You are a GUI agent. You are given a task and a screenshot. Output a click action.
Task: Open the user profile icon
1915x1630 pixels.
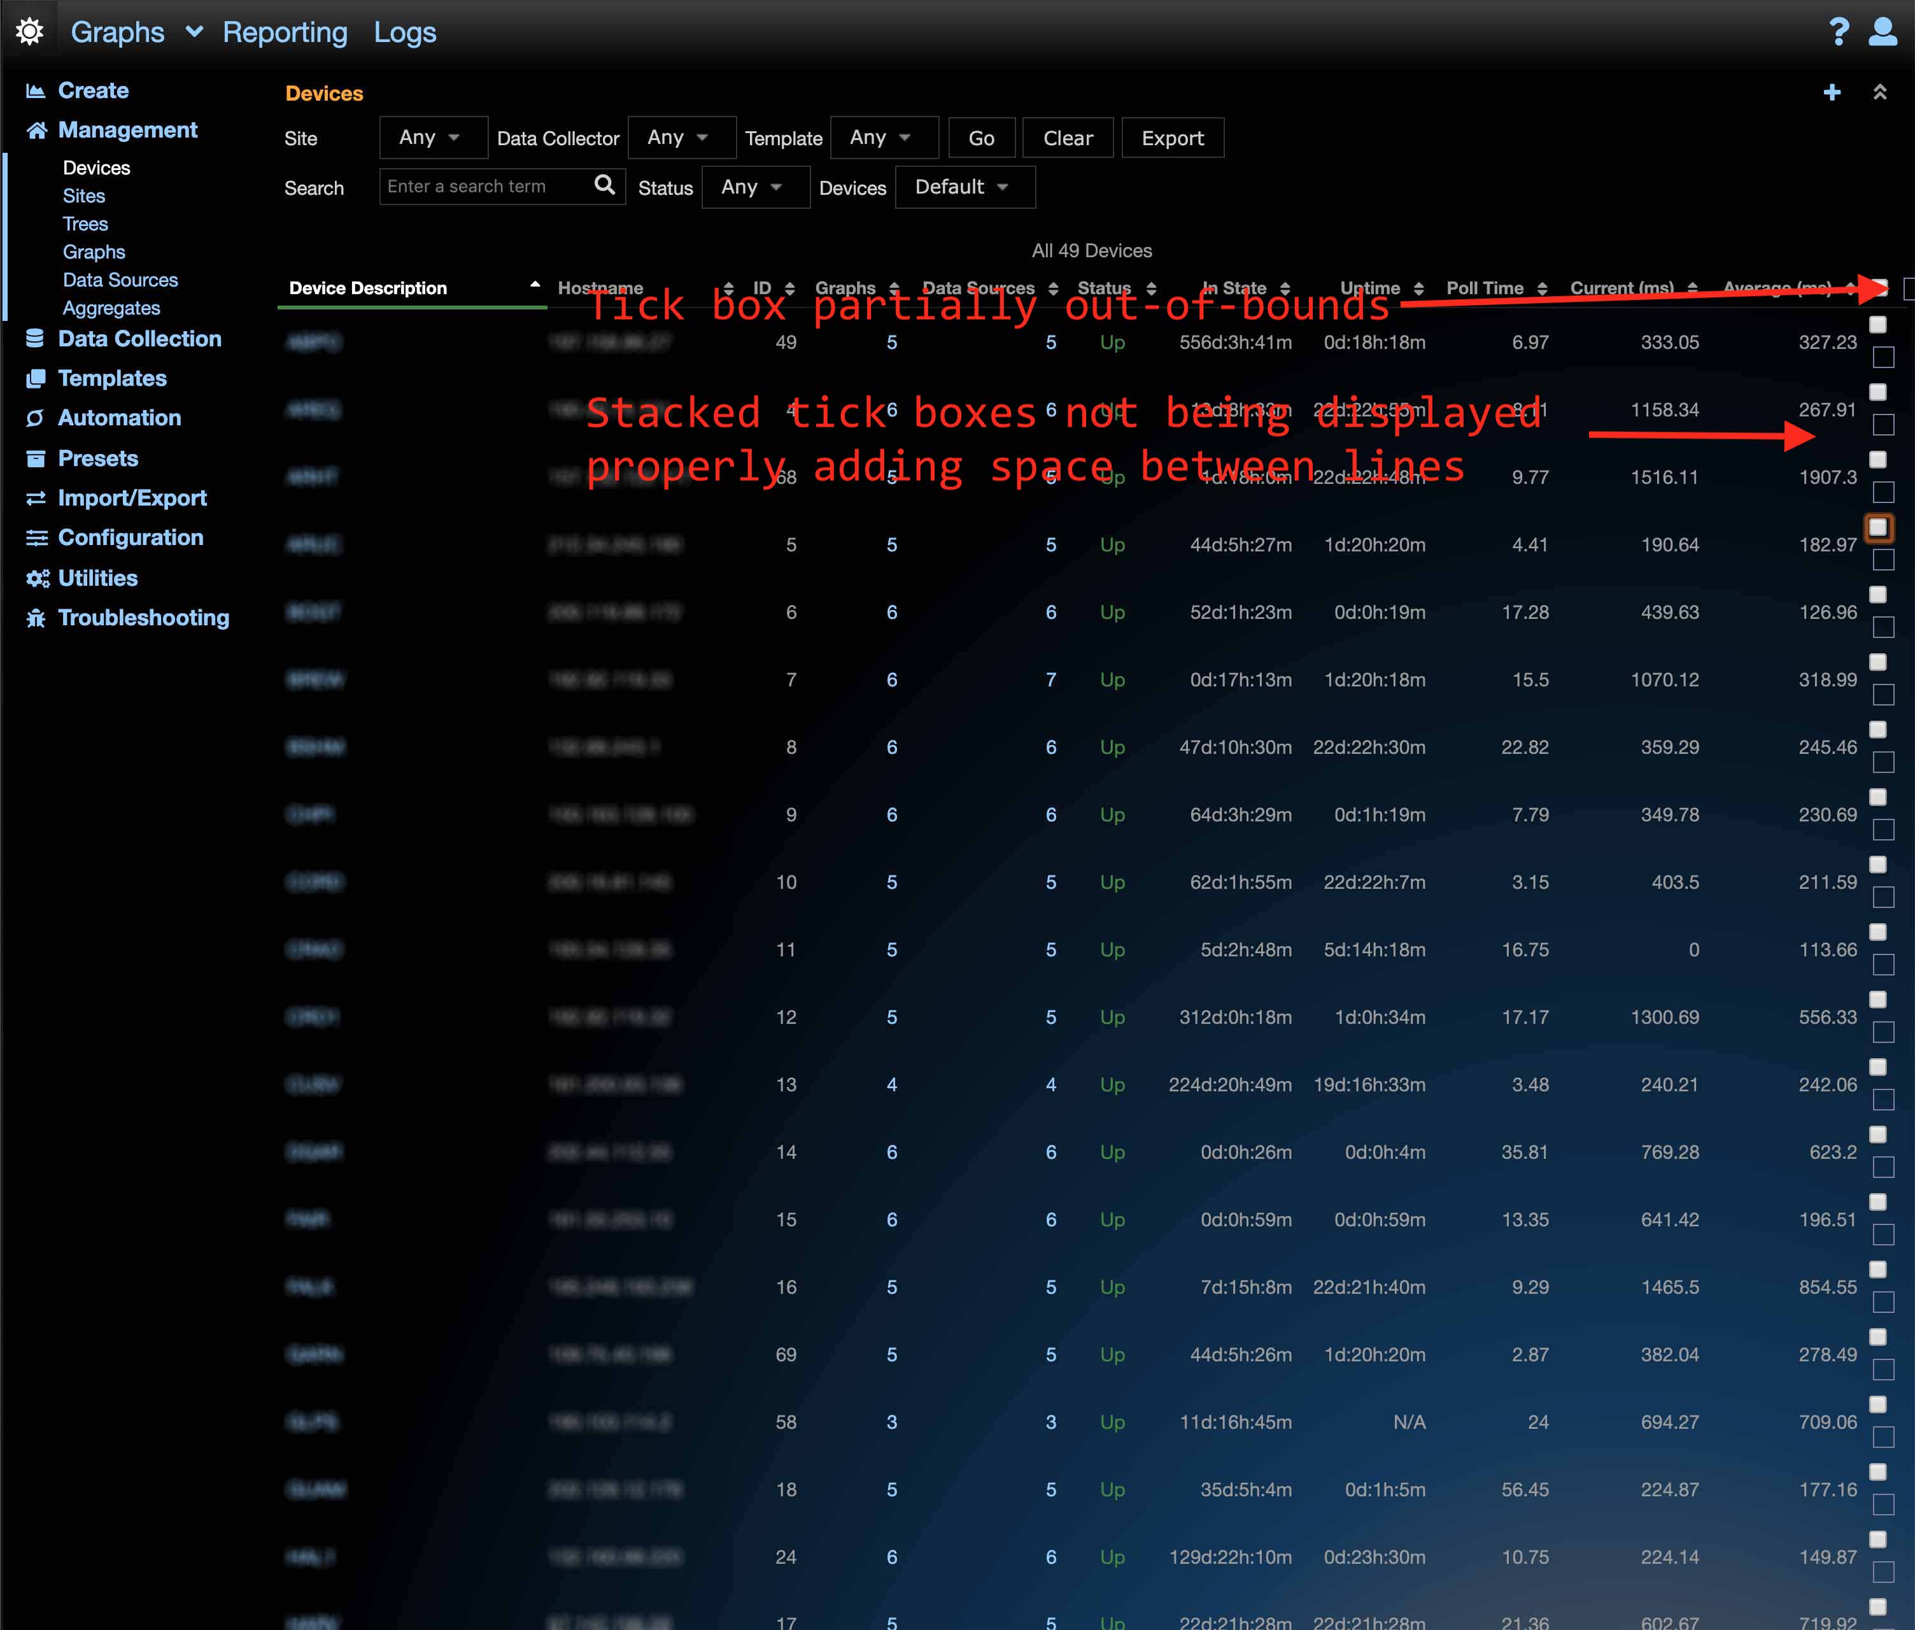click(x=1883, y=31)
